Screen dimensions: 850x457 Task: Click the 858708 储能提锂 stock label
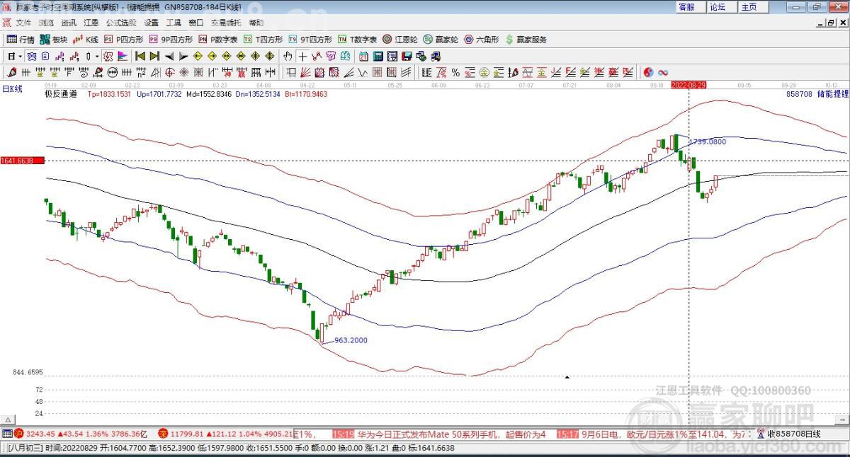click(x=817, y=93)
